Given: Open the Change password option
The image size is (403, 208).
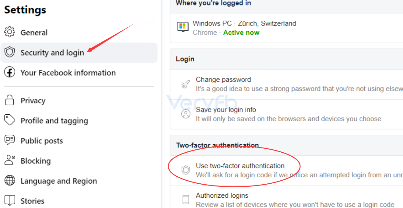Looking at the screenshot, I should pos(286,84).
